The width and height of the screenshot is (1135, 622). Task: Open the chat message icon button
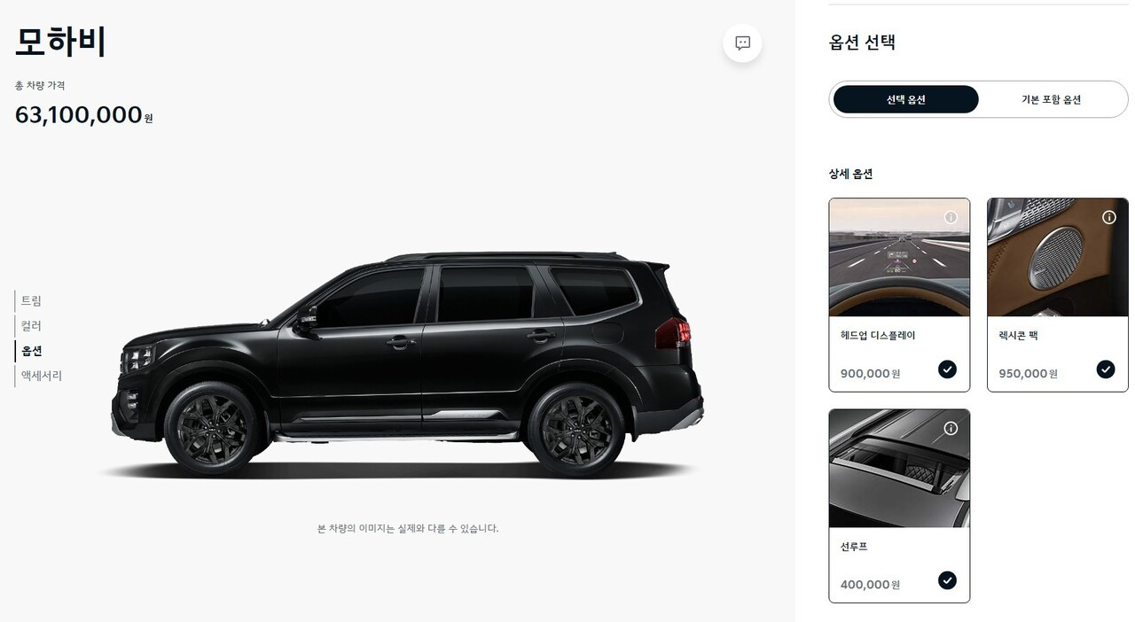coord(742,43)
